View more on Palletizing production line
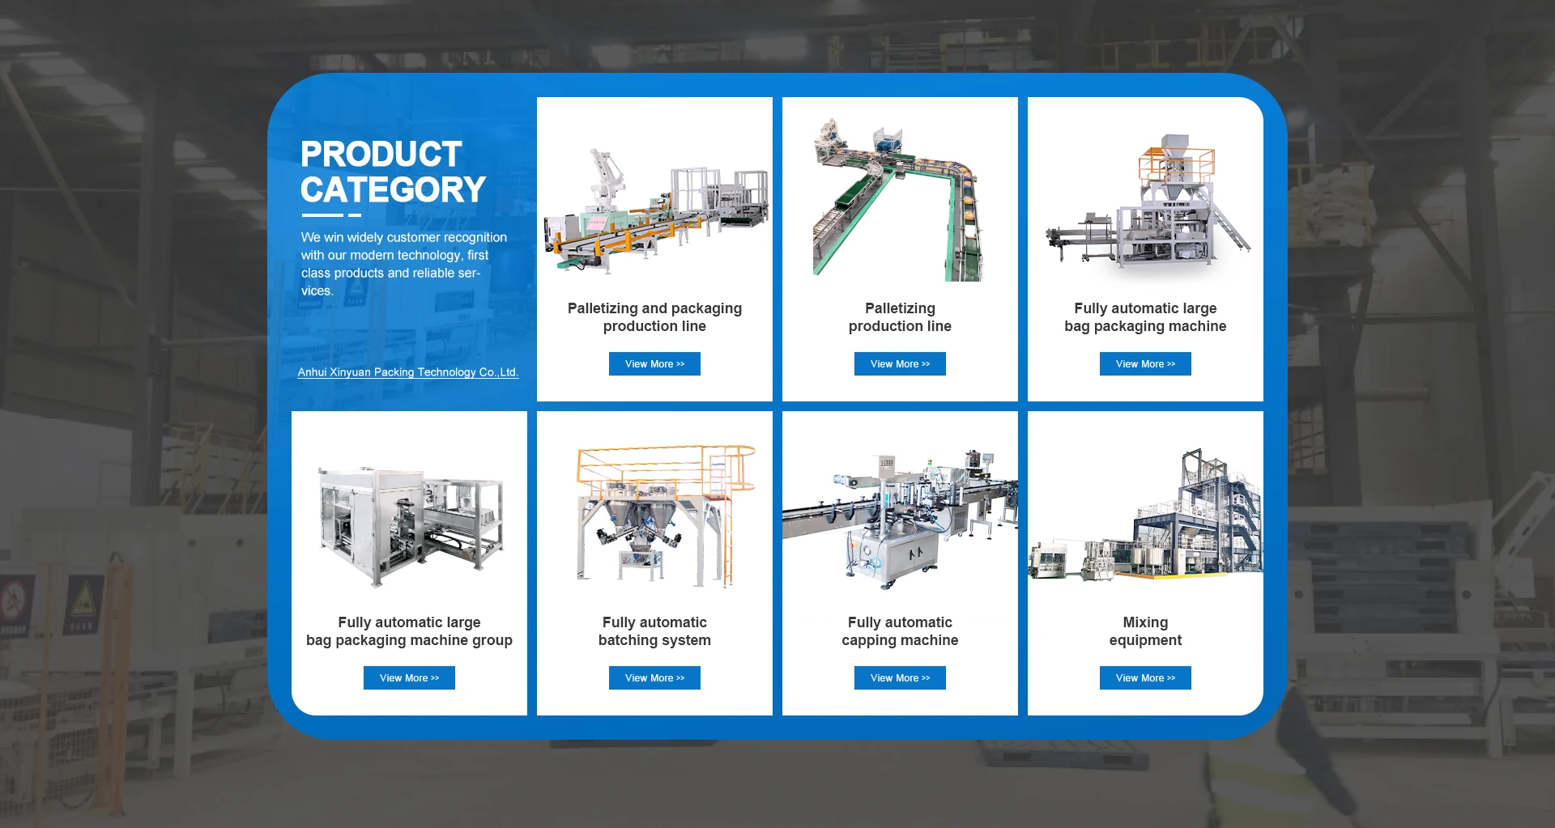This screenshot has width=1555, height=828. pos(900,363)
